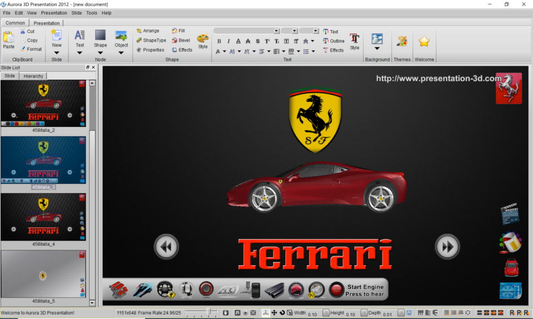Click the Copy button
This screenshot has height=319, width=533.
(29, 40)
